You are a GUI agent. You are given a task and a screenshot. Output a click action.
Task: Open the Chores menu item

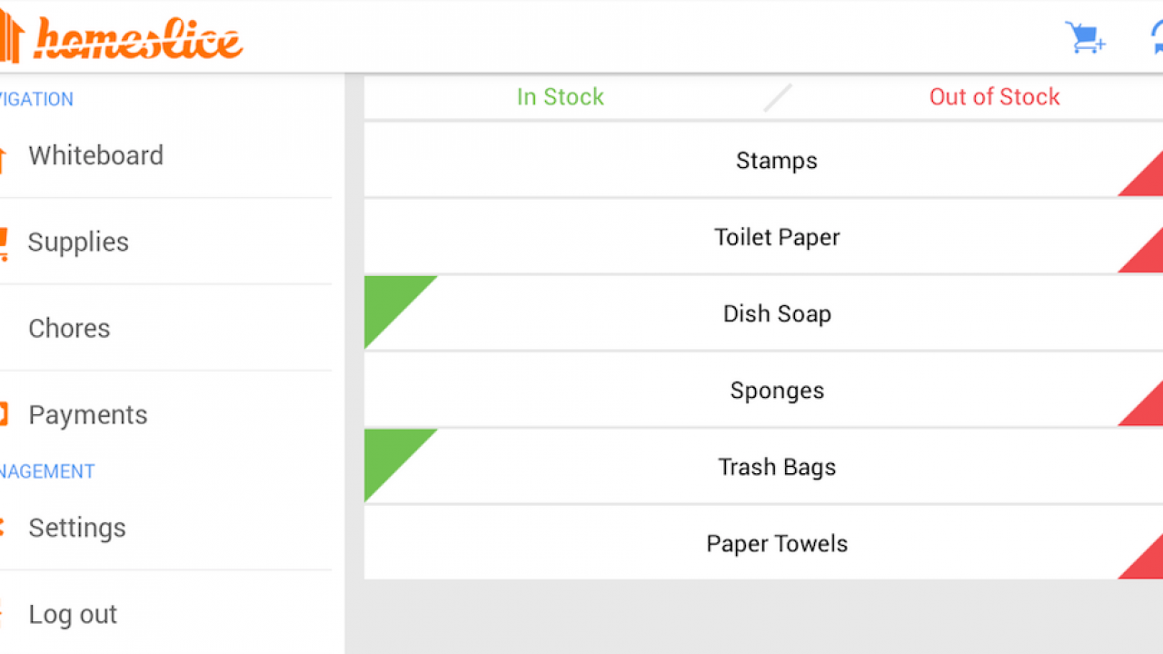69,329
